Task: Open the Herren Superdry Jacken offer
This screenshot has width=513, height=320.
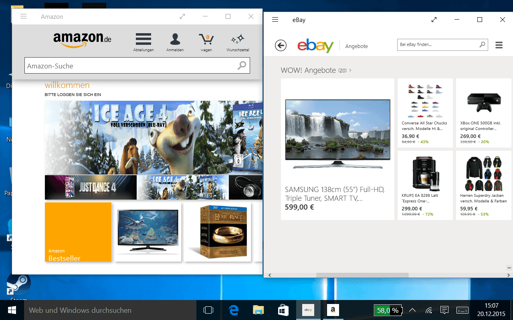Action: point(484,185)
